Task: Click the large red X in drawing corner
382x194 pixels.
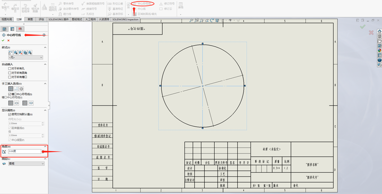Action: pos(371,32)
